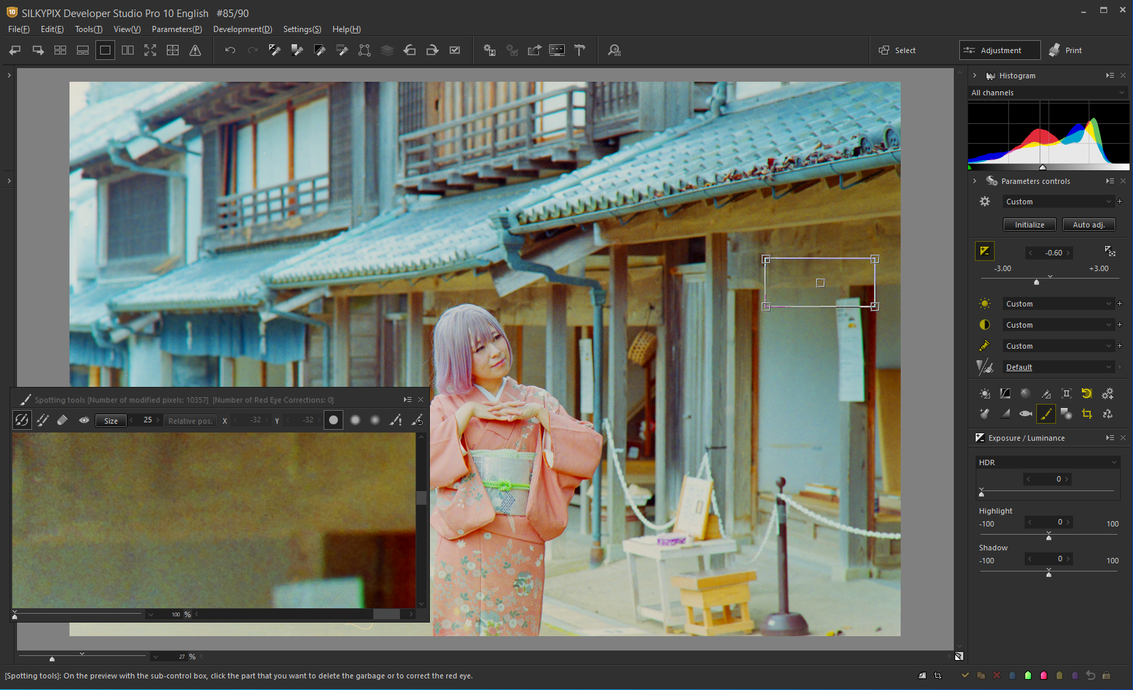Open the View menu
The width and height of the screenshot is (1133, 690).
127,29
